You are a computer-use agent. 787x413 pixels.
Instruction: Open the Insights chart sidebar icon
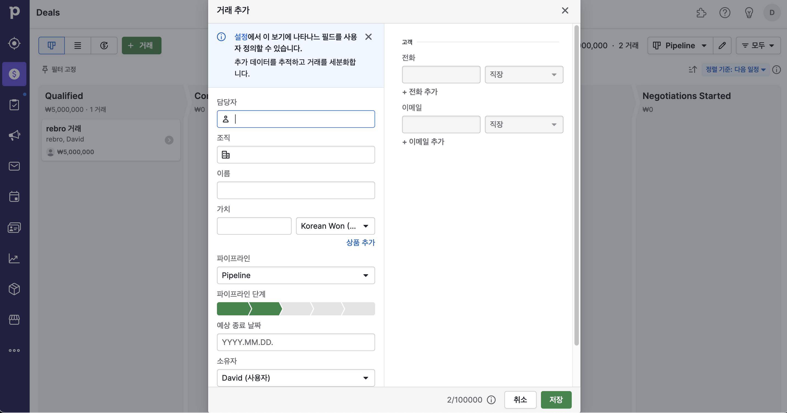tap(14, 259)
